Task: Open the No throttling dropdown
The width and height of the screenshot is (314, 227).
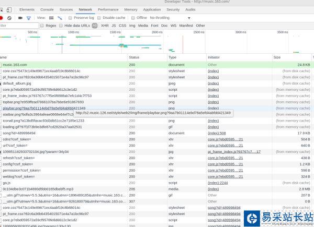Action: (x=170, y=18)
